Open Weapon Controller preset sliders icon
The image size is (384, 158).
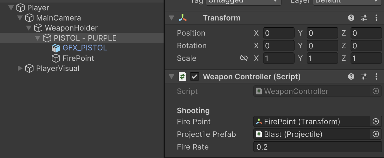(x=364, y=76)
